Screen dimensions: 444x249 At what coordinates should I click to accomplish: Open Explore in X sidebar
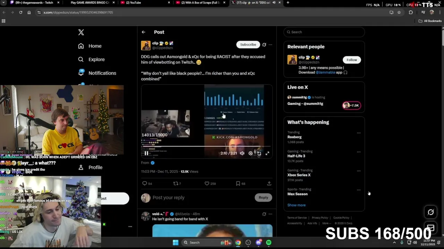click(x=91, y=59)
